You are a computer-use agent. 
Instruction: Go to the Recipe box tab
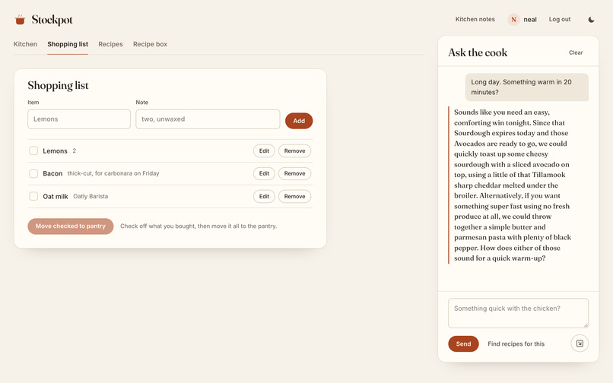(x=150, y=44)
